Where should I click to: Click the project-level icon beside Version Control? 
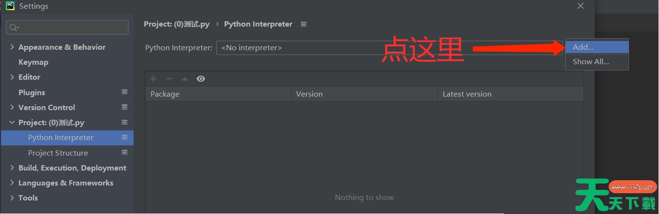(x=124, y=107)
